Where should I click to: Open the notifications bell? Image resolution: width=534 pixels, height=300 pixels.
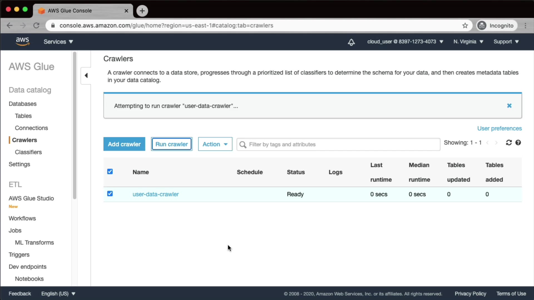[351, 42]
